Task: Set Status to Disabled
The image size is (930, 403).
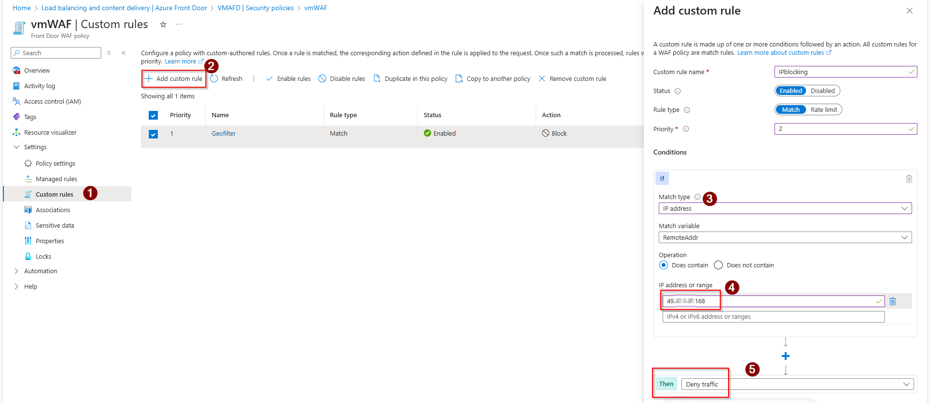Action: [x=822, y=91]
